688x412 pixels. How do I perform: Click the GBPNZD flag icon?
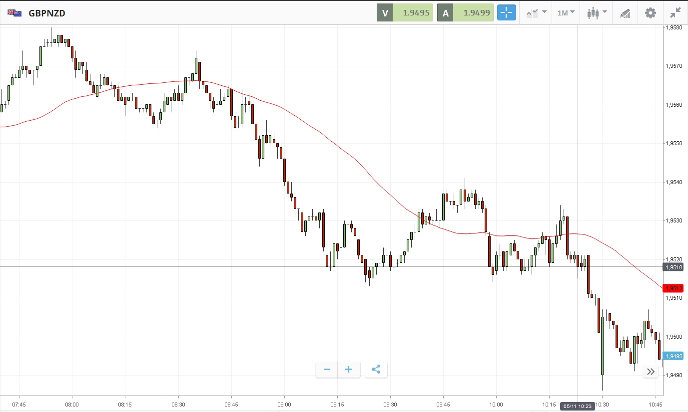(14, 13)
